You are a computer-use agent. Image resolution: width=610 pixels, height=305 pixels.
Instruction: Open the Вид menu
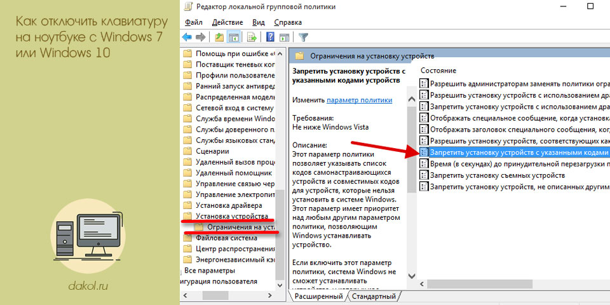tap(259, 22)
